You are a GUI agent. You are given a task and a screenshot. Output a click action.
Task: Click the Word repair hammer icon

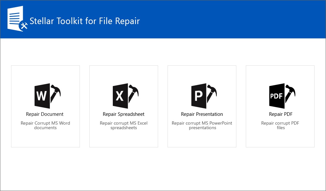(47, 96)
